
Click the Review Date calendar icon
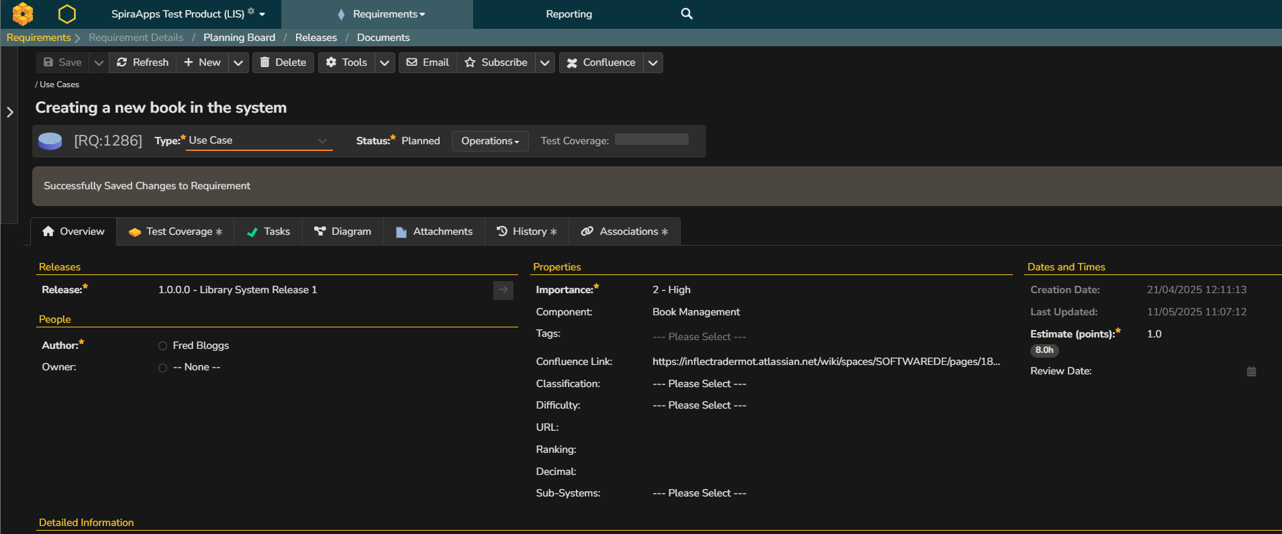[1251, 371]
